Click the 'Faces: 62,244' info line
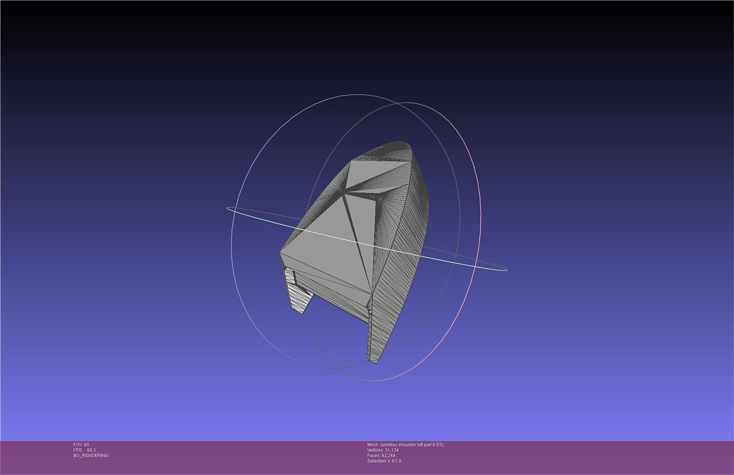Screen dimensions: 734x475 pyautogui.click(x=381, y=455)
